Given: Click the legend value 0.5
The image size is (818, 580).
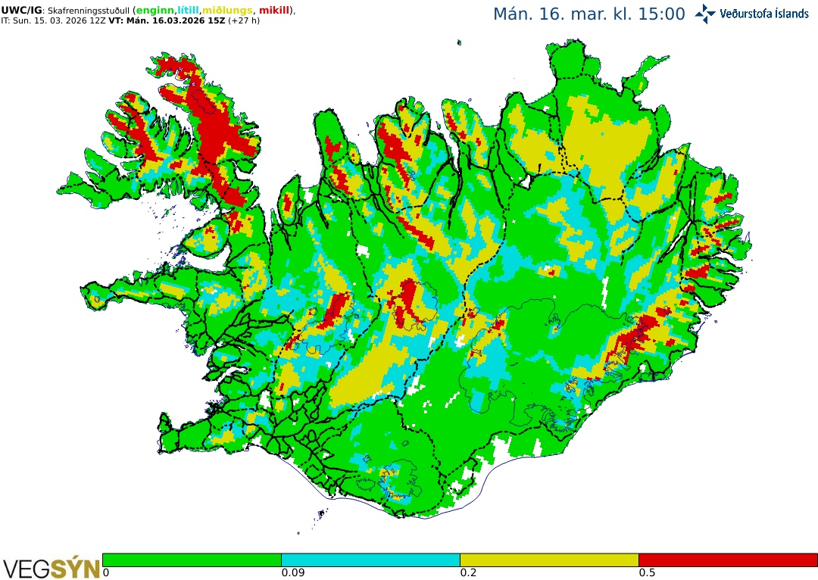Looking at the screenshot, I should click(647, 572).
